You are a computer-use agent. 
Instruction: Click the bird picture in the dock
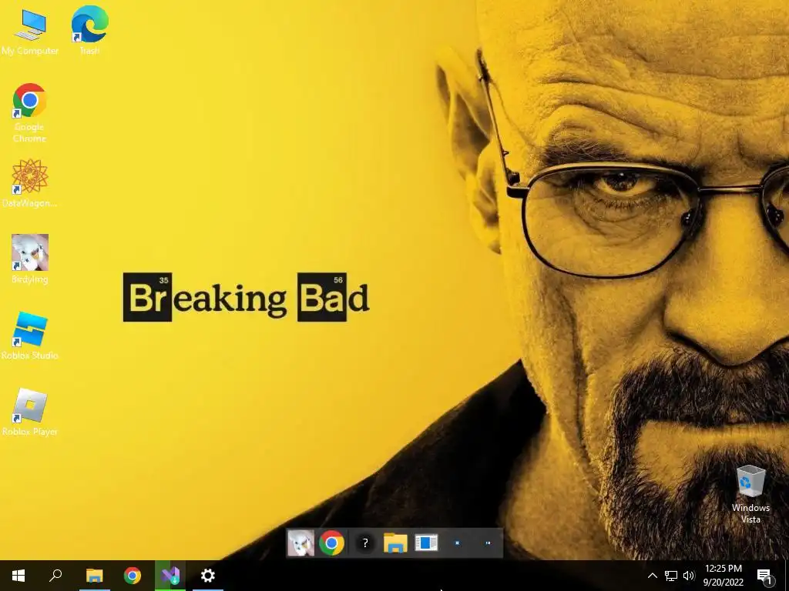tap(300, 543)
